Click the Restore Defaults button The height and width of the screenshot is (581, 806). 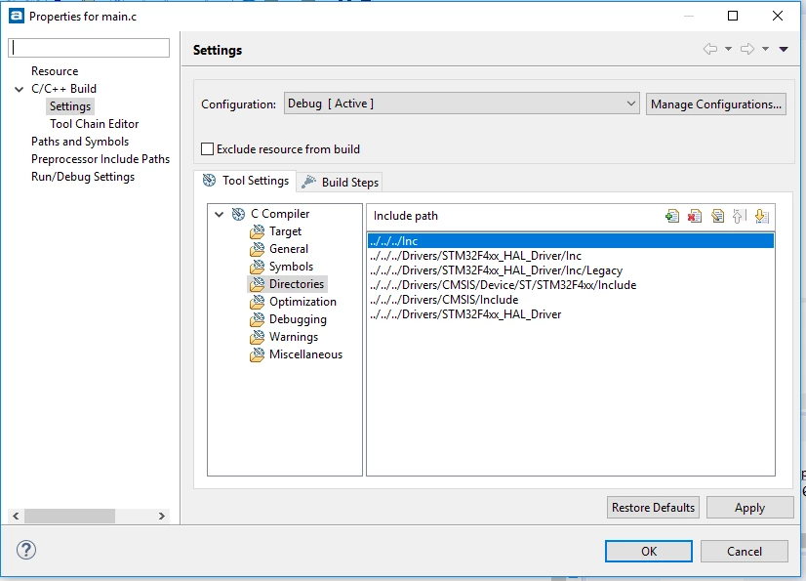tap(653, 508)
